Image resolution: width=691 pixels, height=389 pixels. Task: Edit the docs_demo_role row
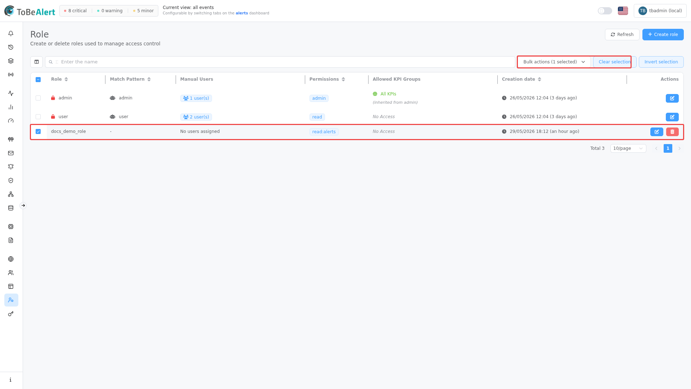click(x=657, y=132)
